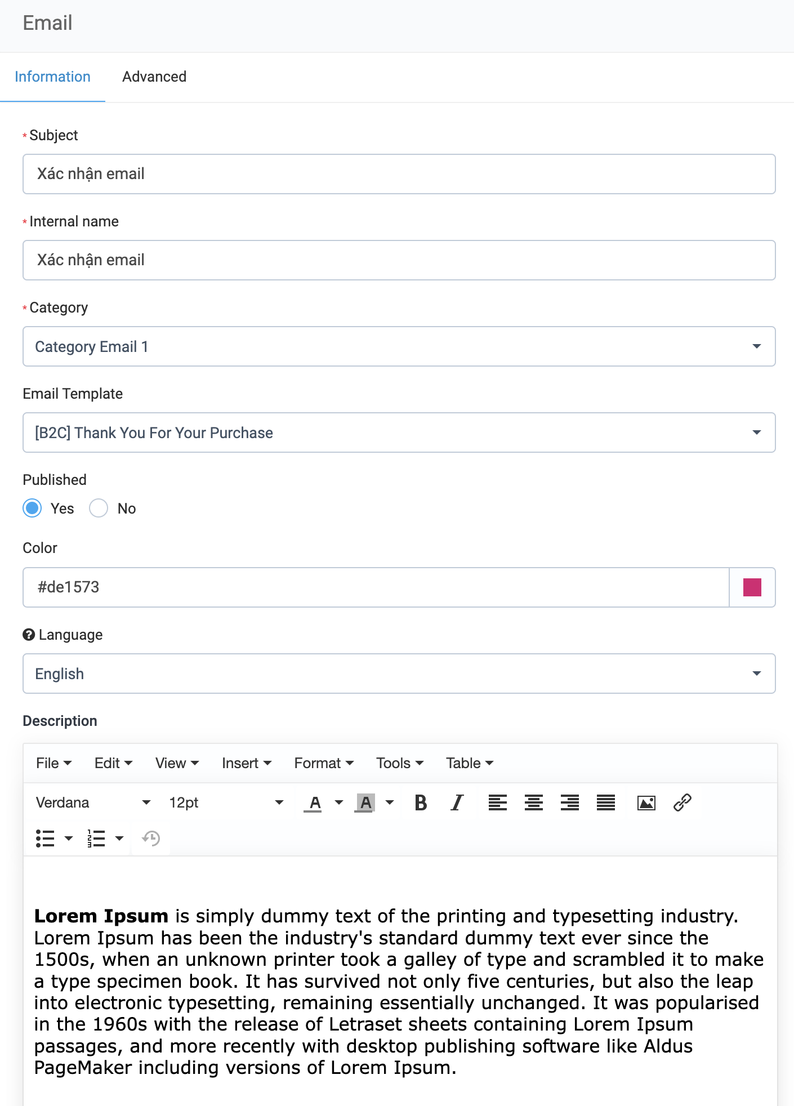Open the Category dropdown

click(x=399, y=346)
